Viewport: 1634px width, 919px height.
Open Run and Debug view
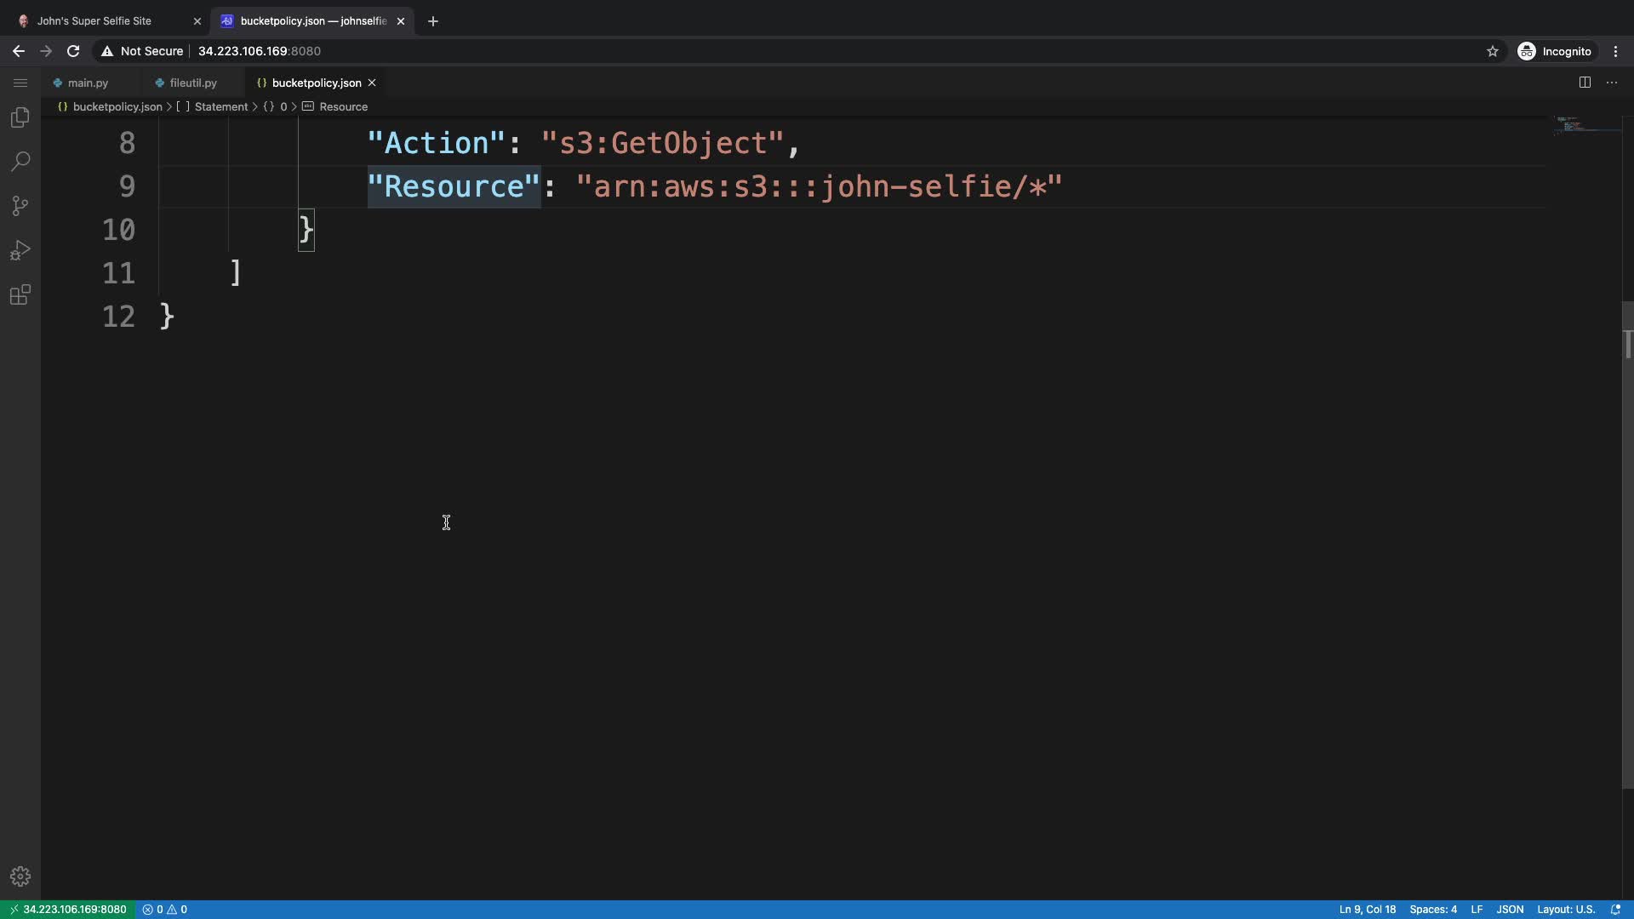coord(20,250)
